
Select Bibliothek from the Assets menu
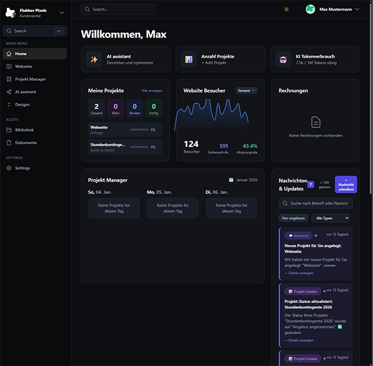point(24,130)
